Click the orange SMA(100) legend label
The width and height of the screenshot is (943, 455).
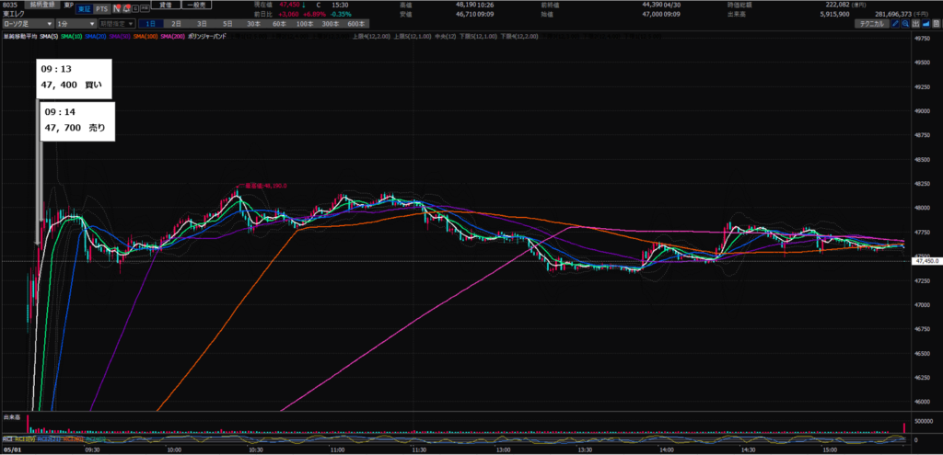(x=146, y=37)
